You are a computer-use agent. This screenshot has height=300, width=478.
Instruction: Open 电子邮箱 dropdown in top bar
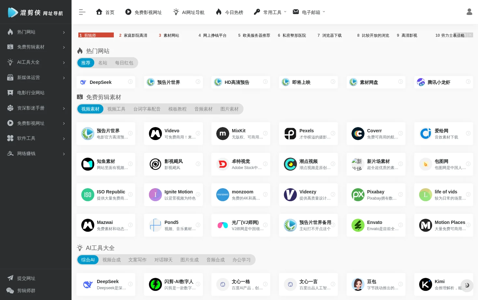pos(309,12)
